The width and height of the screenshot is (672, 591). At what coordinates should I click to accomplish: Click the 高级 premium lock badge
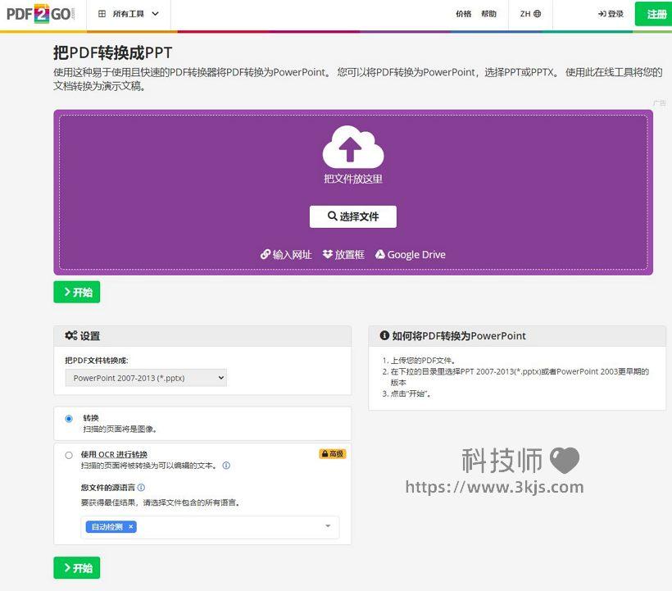pyautogui.click(x=333, y=454)
